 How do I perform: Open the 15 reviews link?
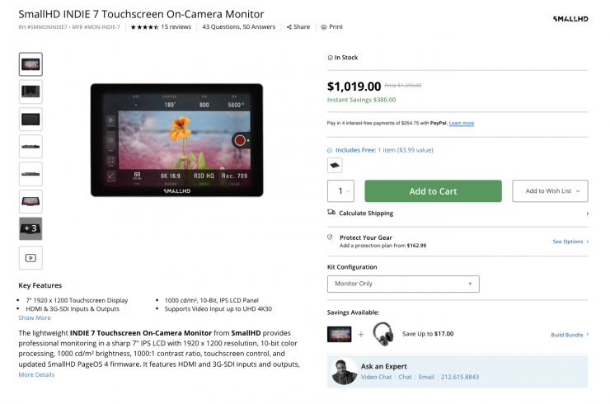coord(176,26)
